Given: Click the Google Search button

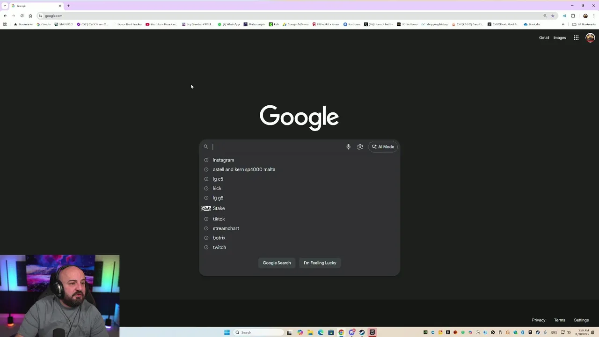Looking at the screenshot, I should 277,263.
